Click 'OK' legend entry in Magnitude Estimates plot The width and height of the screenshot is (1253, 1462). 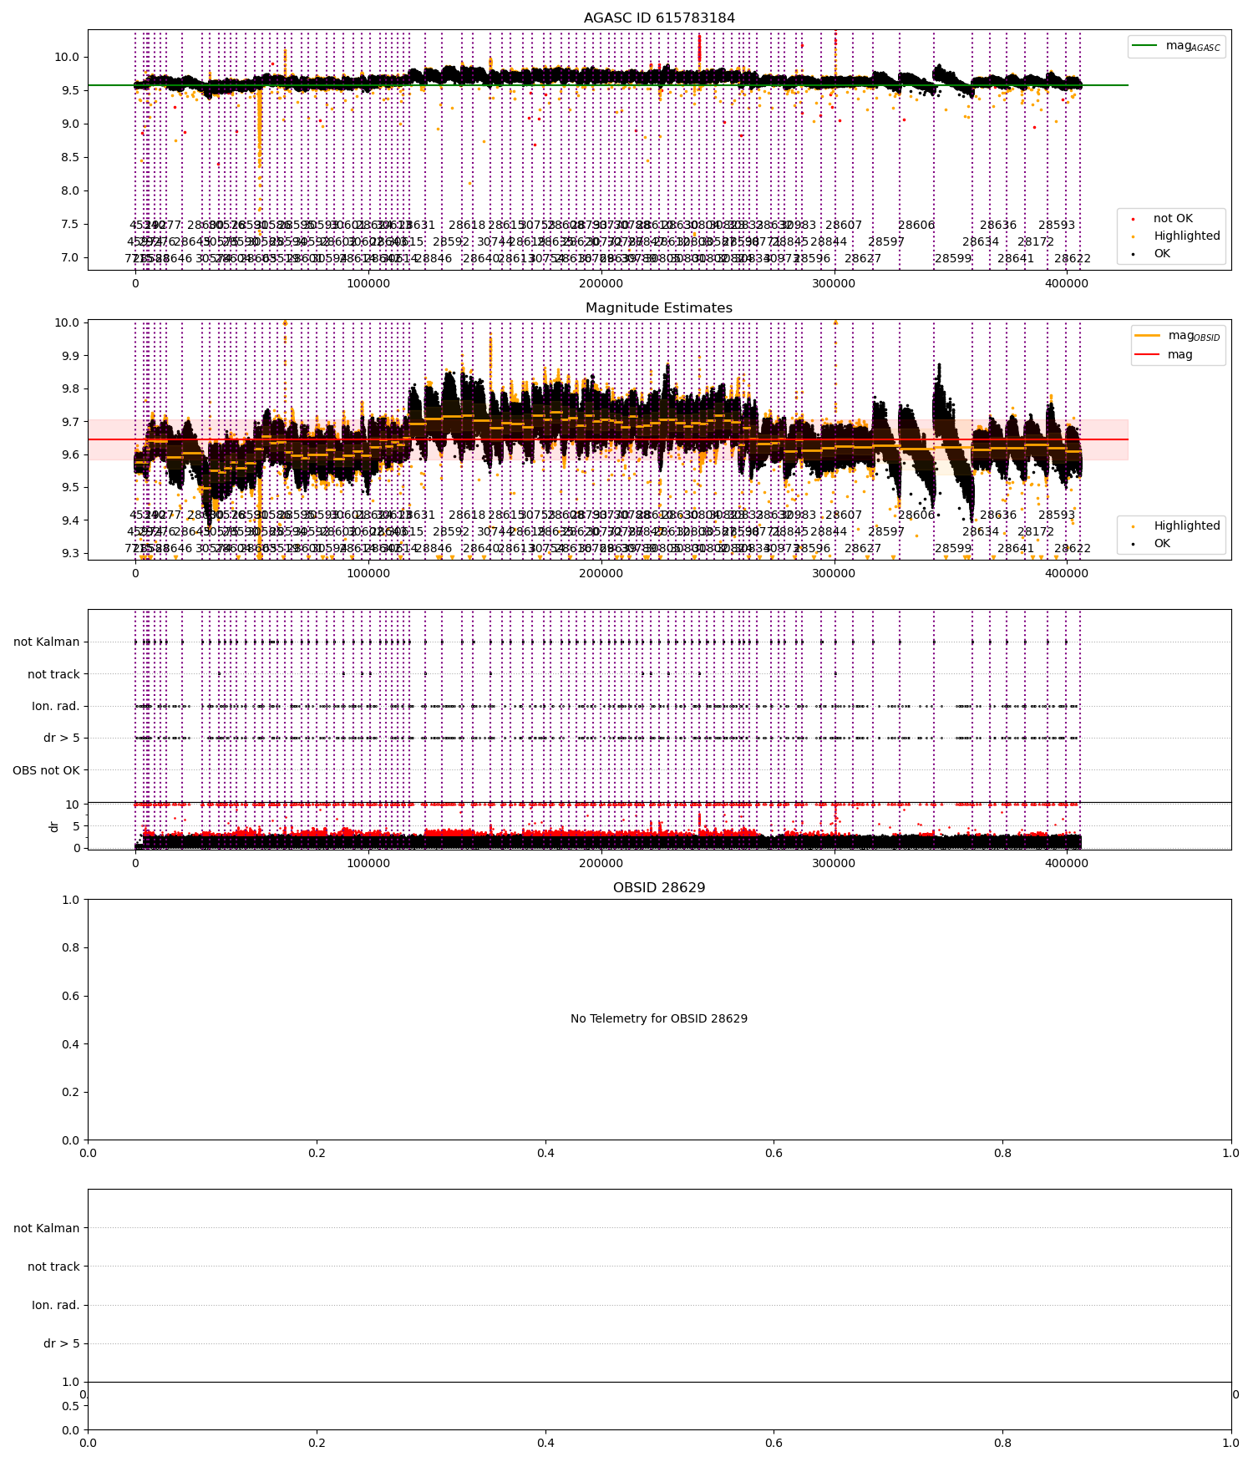[x=1162, y=544]
